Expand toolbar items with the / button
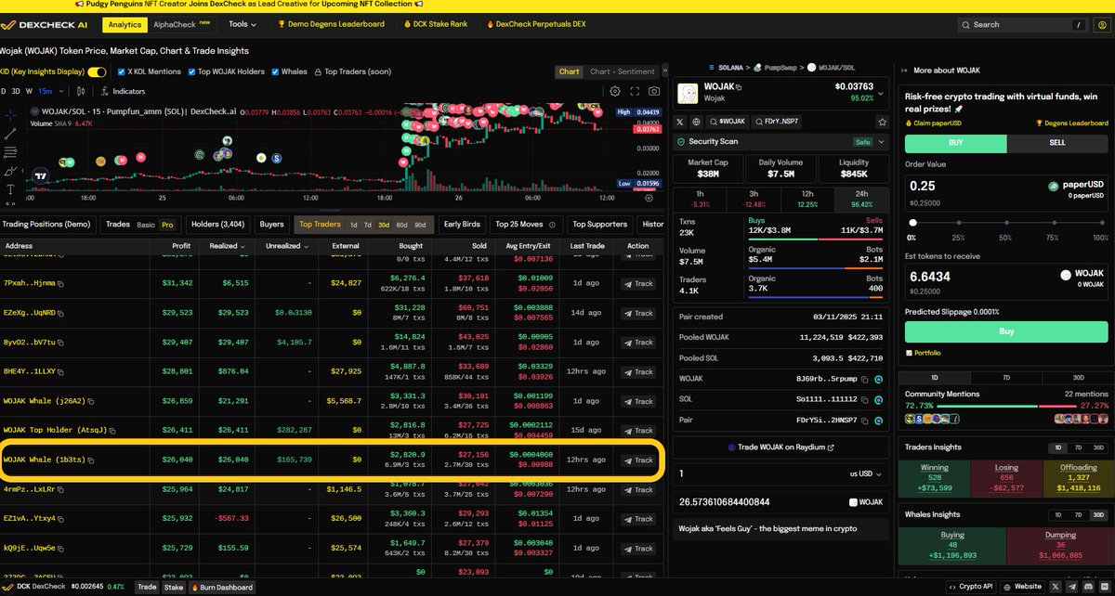This screenshot has width=1115, height=596. [1078, 25]
